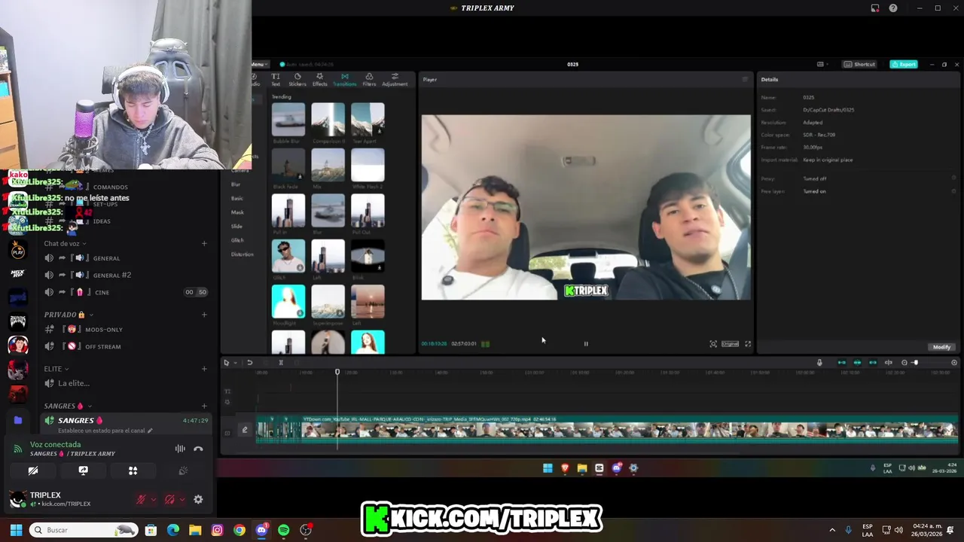Choose the Distortion transition category

243,254
